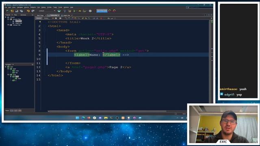Image resolution: width=260 pixels, height=146 pixels.
Task: Click the red circle icon in editor toolbar
Action: click(101, 18)
